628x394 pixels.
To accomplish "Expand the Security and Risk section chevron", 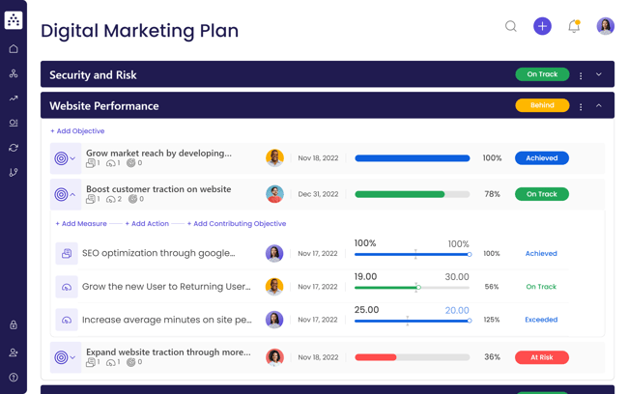I will click(x=599, y=74).
